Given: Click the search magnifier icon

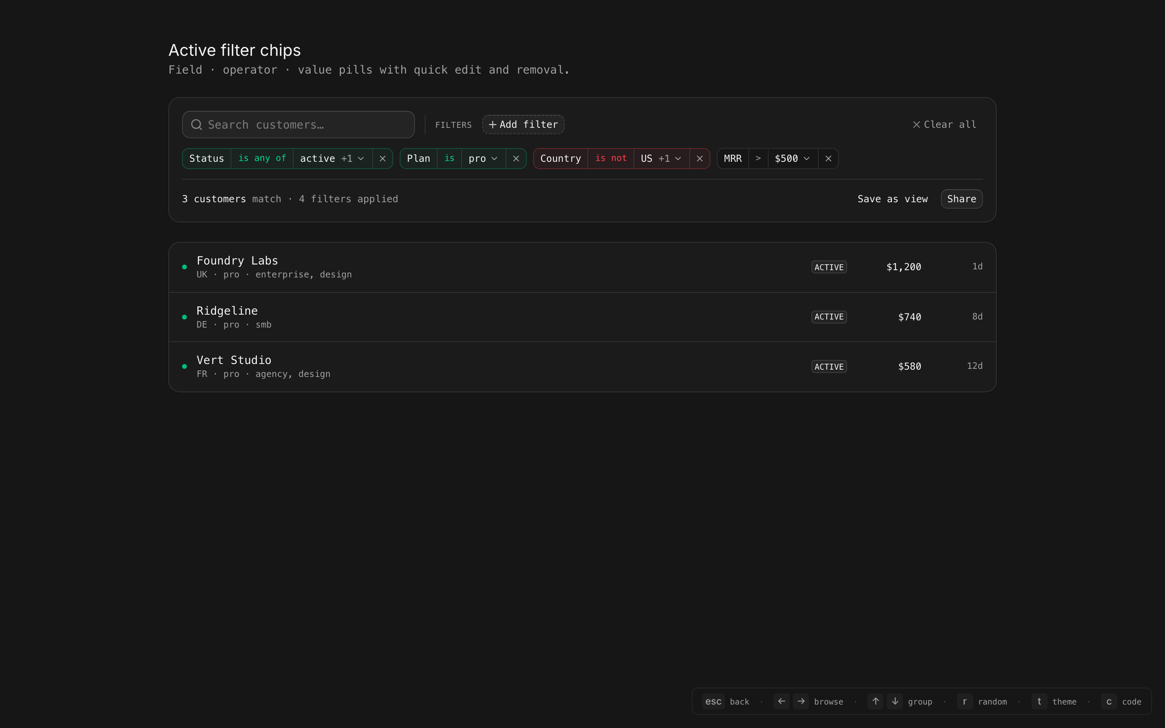Looking at the screenshot, I should 197,125.
